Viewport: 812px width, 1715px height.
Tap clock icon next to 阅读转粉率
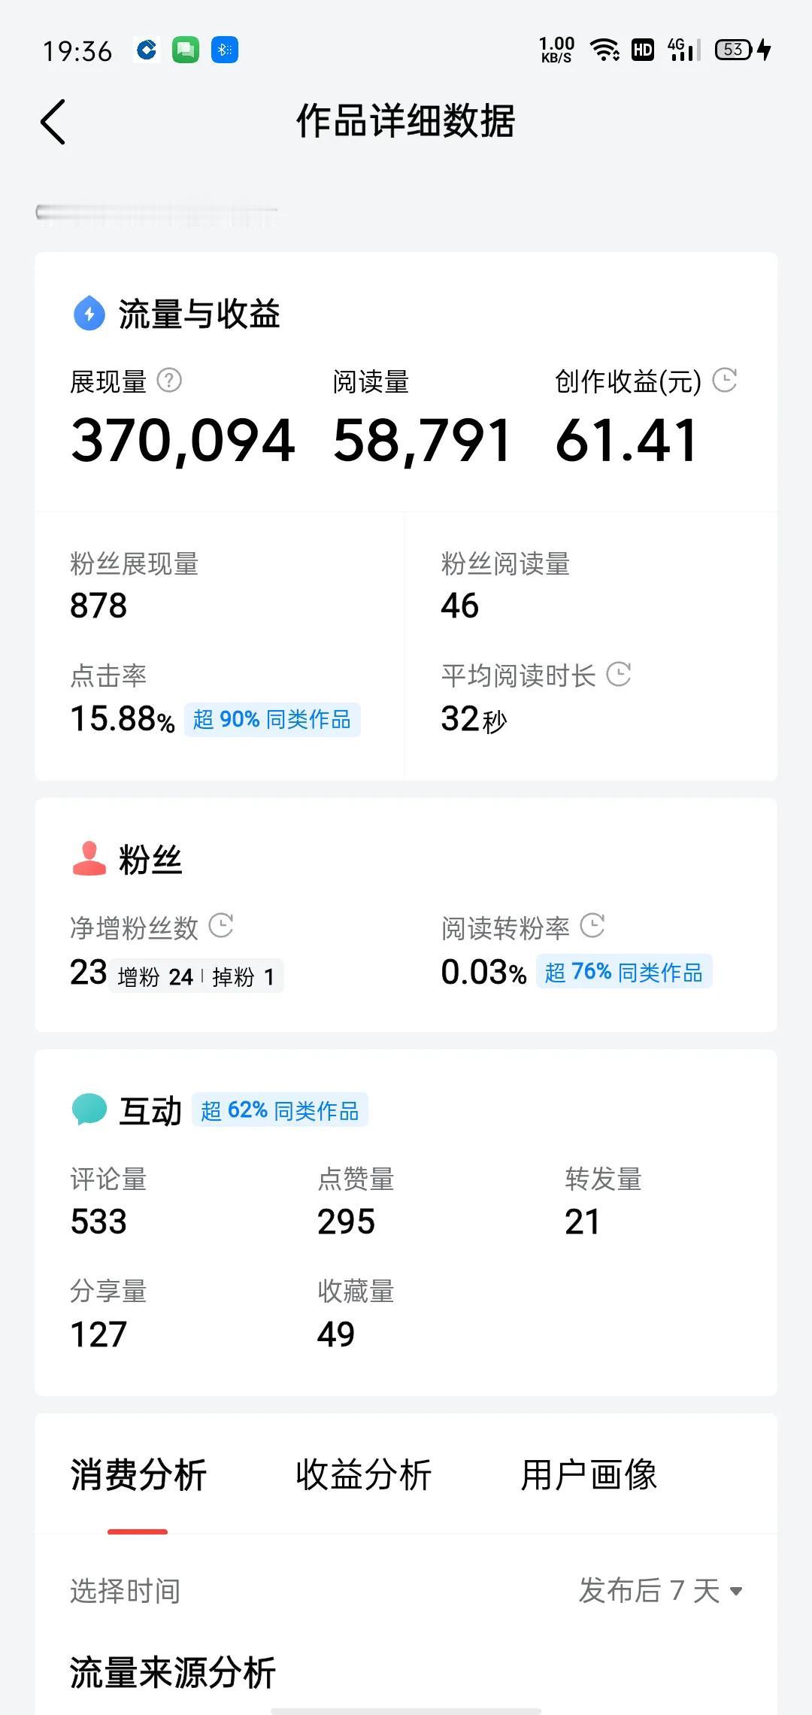tap(592, 925)
